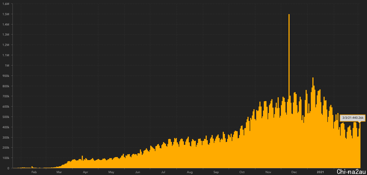Click the Jun month label
367x175 pixels.
tap(138, 172)
